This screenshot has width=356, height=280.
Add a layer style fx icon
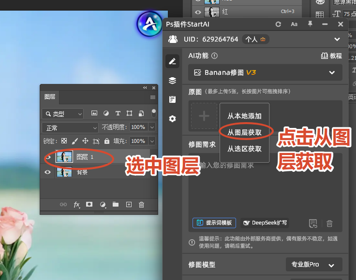(76, 205)
